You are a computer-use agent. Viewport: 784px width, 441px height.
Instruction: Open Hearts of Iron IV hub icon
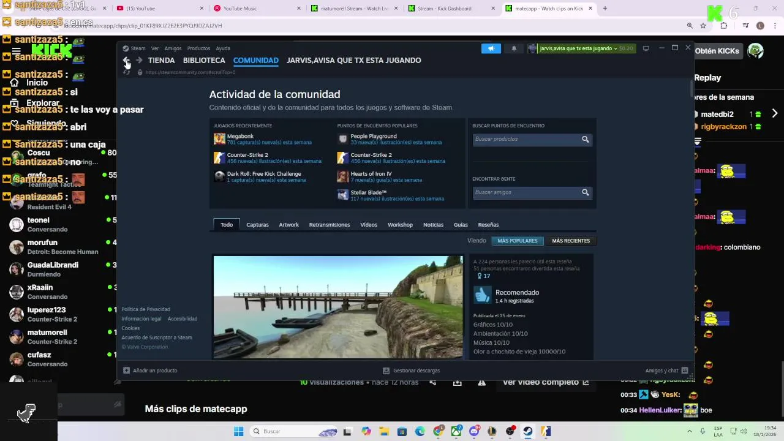[x=343, y=176]
